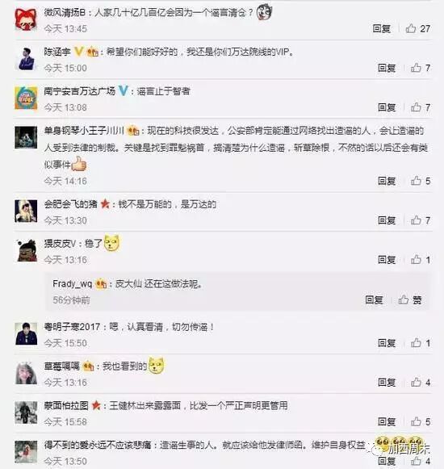Open 单身钢琴小王子川川's profile via username
This screenshot has width=444, height=469.
84,131
